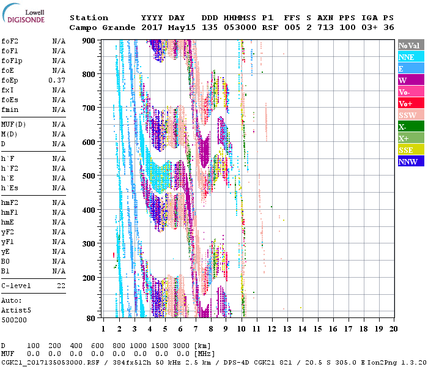
Task: Pick the W purple legend entry
Action: click(409, 80)
